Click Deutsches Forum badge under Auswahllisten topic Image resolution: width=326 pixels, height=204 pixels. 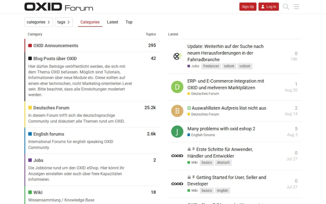[x=203, y=114]
